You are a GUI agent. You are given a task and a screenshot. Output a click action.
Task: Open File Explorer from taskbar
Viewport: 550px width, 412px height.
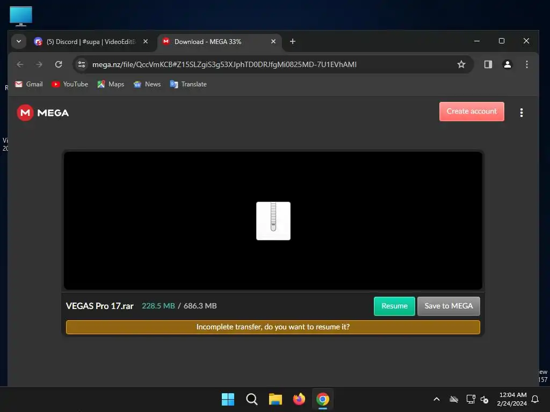coord(276,399)
